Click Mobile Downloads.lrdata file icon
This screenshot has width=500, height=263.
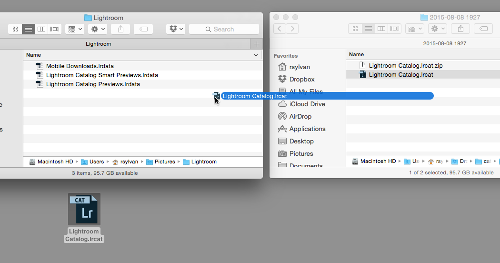(39, 66)
